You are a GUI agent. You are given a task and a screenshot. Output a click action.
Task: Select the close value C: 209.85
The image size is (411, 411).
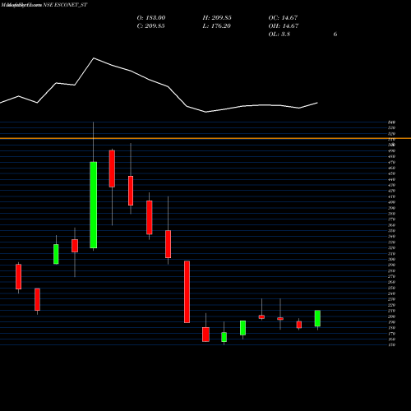150,26
